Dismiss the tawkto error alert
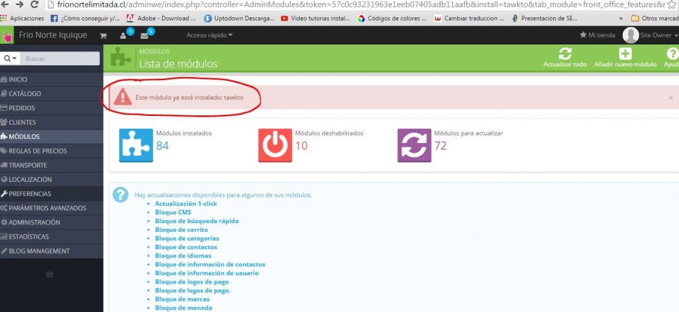 tap(671, 98)
